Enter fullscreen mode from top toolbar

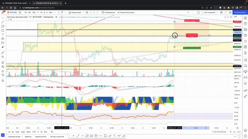pos(226,12)
